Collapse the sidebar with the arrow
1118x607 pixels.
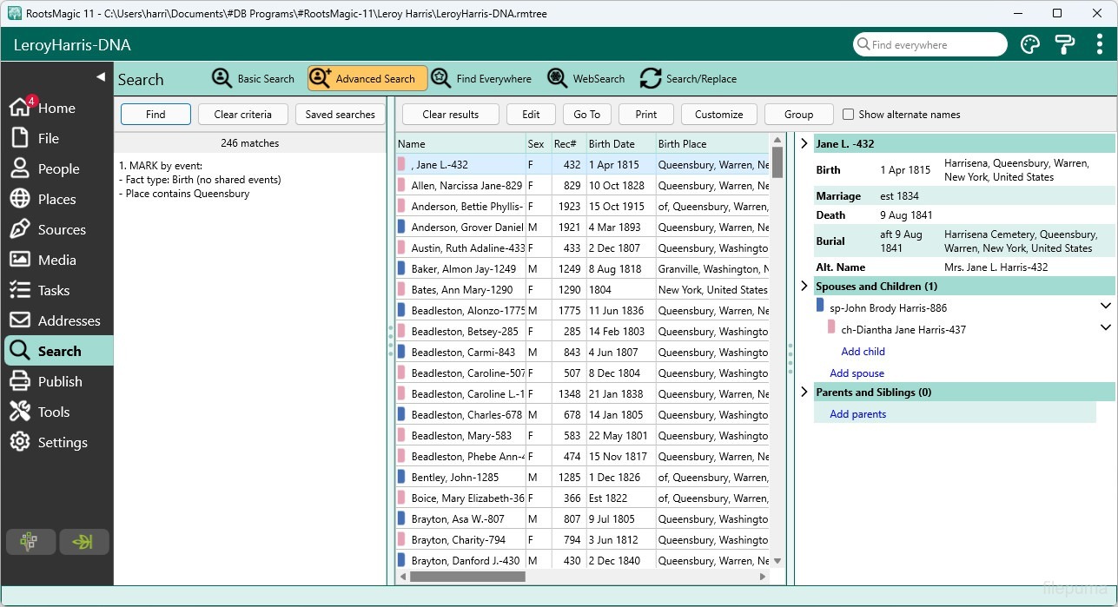[x=100, y=77]
